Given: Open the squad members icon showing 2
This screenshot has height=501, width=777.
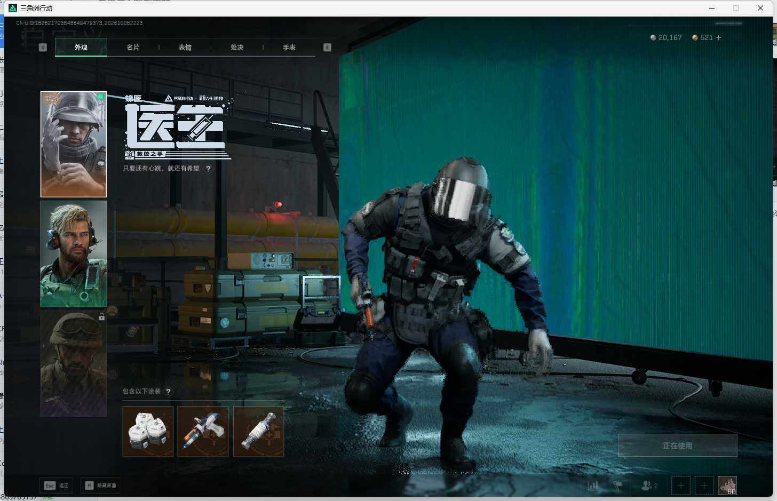Looking at the screenshot, I should [649, 486].
